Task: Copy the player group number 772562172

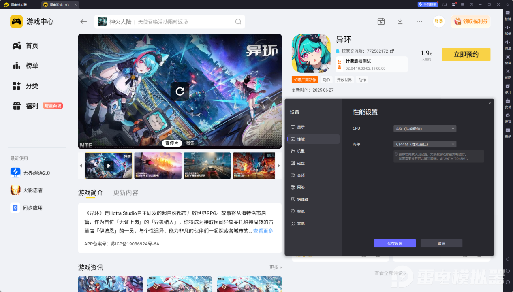Action: click(x=392, y=51)
